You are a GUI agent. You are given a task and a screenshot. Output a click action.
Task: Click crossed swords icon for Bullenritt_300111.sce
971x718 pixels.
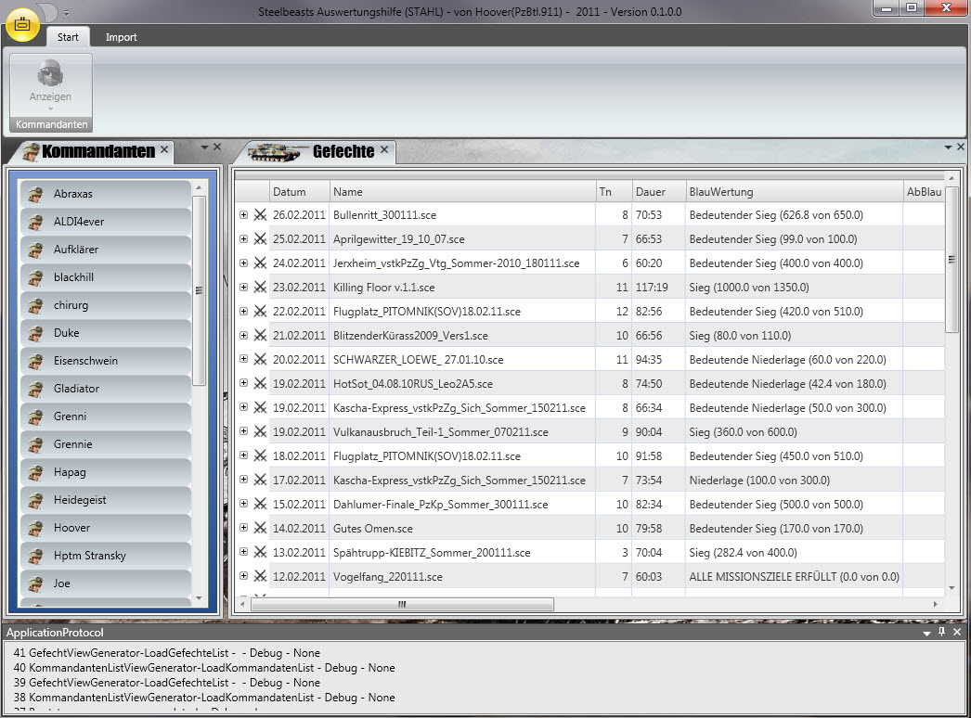tap(260, 215)
